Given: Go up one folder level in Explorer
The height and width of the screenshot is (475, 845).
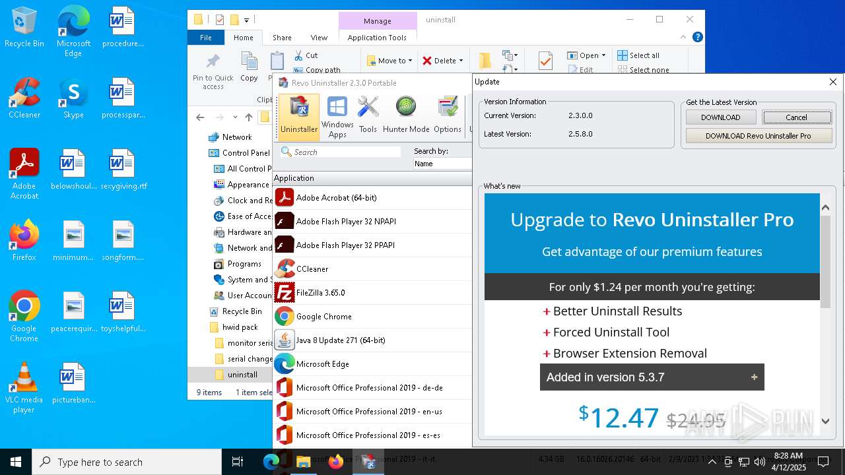Looking at the screenshot, I should pos(248,117).
